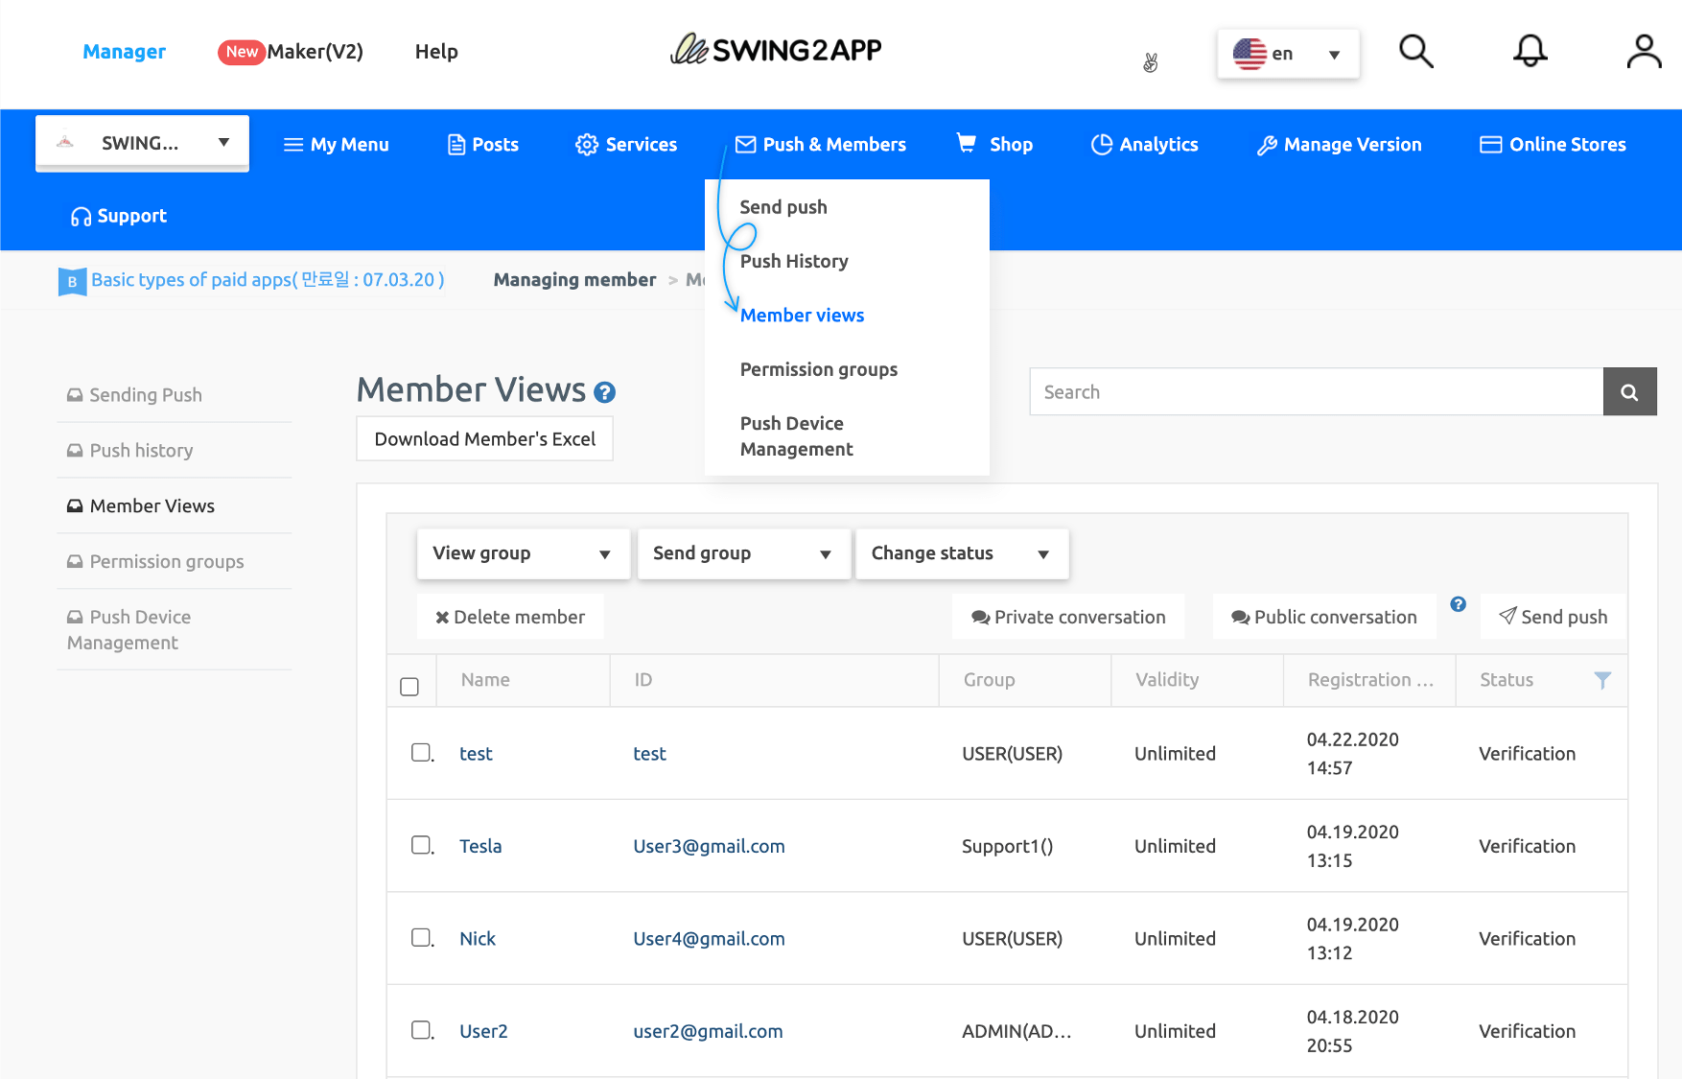Open Analytics in the blue navigation bar

[1144, 145]
